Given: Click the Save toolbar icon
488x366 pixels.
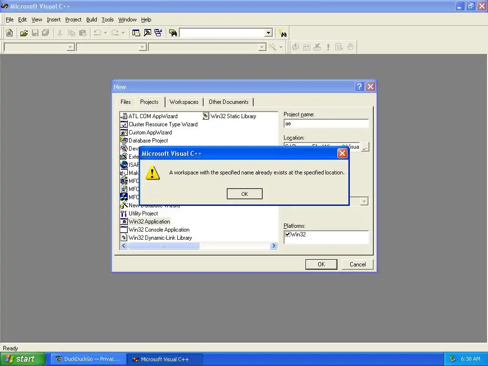Looking at the screenshot, I should tap(35, 33).
